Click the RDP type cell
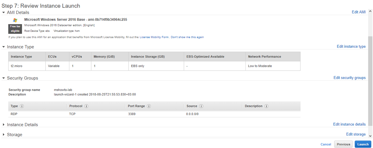This screenshot has width=373, height=148. pos(14,114)
